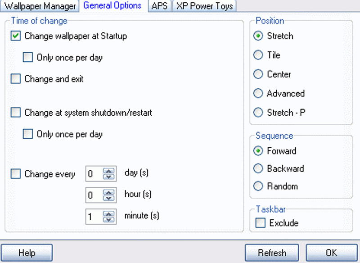Viewport: 360px width, 263px height.
Task: Switch to the Wallpaper Manager tab
Action: click(40, 6)
